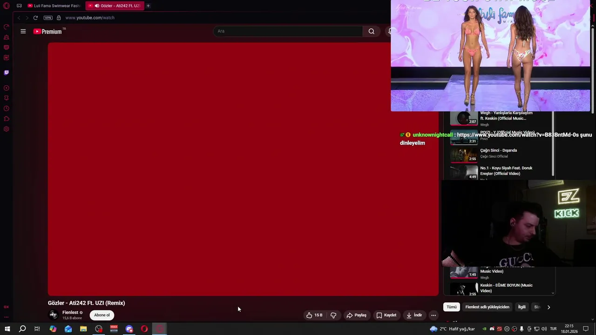Select the Tümü filter chip
Image resolution: width=596 pixels, height=335 pixels.
coord(452,307)
